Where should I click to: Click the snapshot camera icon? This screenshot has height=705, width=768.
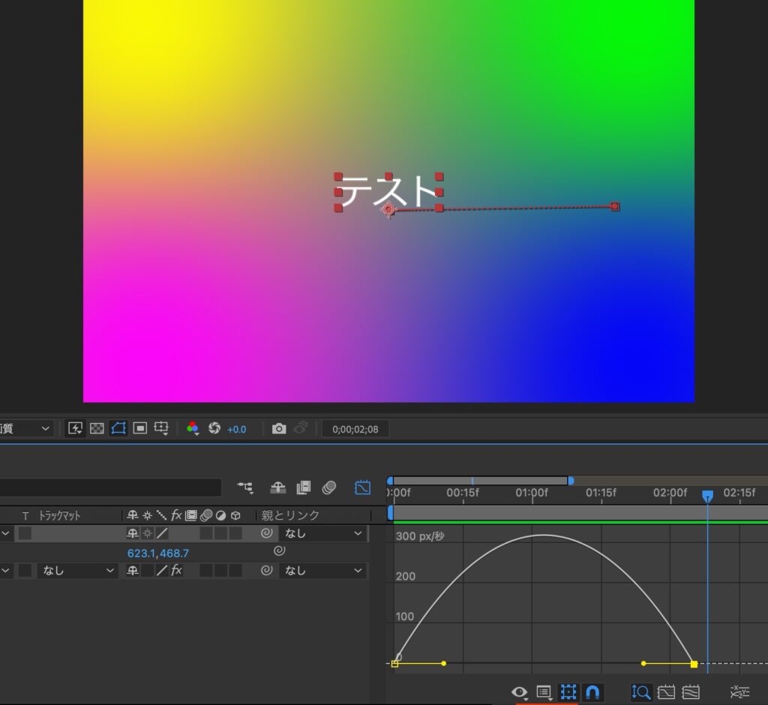(x=279, y=428)
